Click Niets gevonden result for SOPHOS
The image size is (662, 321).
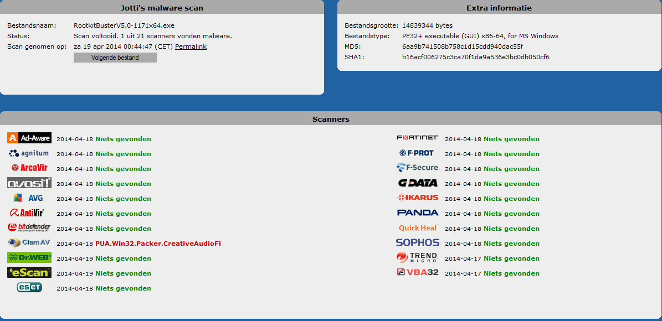pyautogui.click(x=512, y=244)
